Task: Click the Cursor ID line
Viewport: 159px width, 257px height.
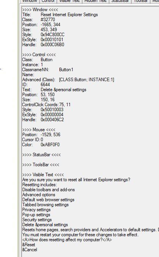Action: click(x=33, y=140)
